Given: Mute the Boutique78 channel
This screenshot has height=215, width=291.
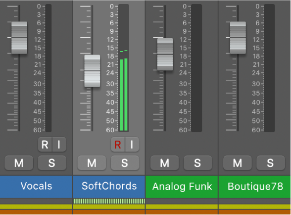Looking at the screenshot, I should pos(238,163).
